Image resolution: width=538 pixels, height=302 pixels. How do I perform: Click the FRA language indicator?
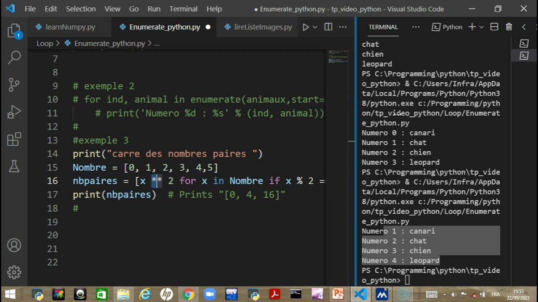[496, 294]
